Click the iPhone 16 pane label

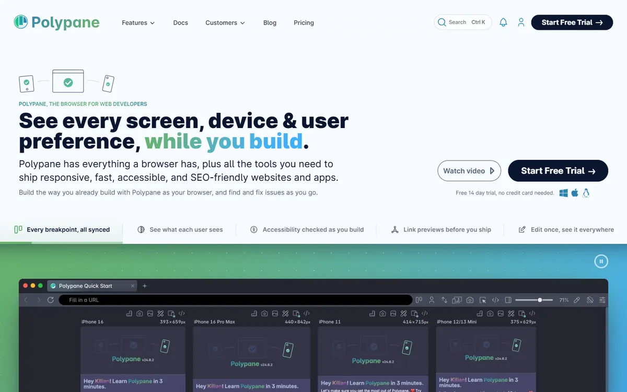click(92, 322)
